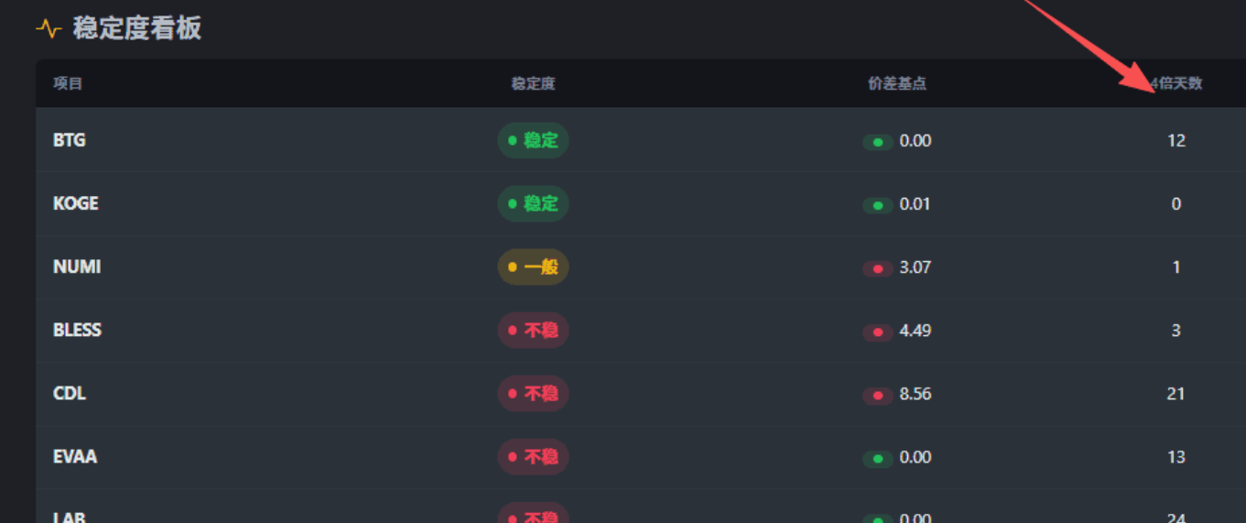Click the red indicator beside CDL's 8.56

pyautogui.click(x=878, y=395)
